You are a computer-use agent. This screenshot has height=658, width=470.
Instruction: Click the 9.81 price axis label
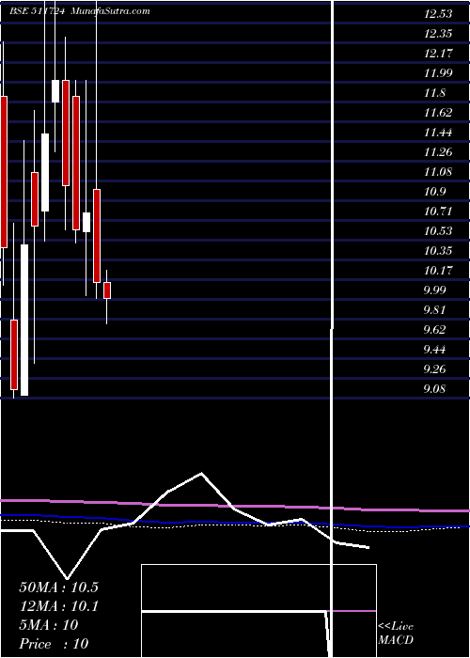pyautogui.click(x=434, y=310)
